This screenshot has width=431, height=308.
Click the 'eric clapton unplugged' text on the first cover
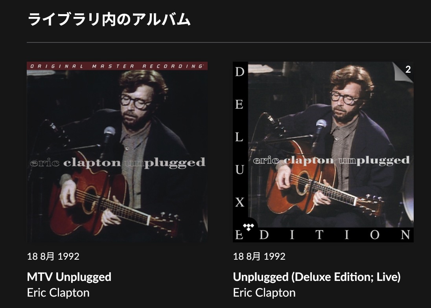click(118, 163)
